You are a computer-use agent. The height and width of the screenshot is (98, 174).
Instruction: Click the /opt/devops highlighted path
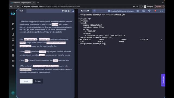tap(25, 69)
